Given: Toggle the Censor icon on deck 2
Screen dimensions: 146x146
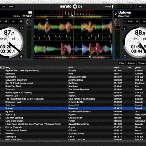Looking at the screenshot, I should click(x=125, y=56).
